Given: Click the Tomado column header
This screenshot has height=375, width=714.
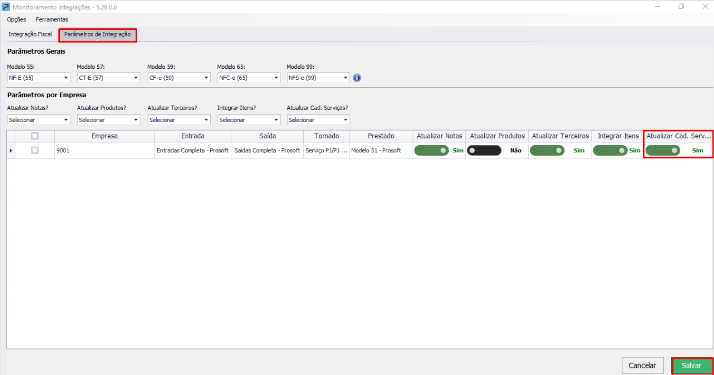Looking at the screenshot, I should tap(327, 136).
